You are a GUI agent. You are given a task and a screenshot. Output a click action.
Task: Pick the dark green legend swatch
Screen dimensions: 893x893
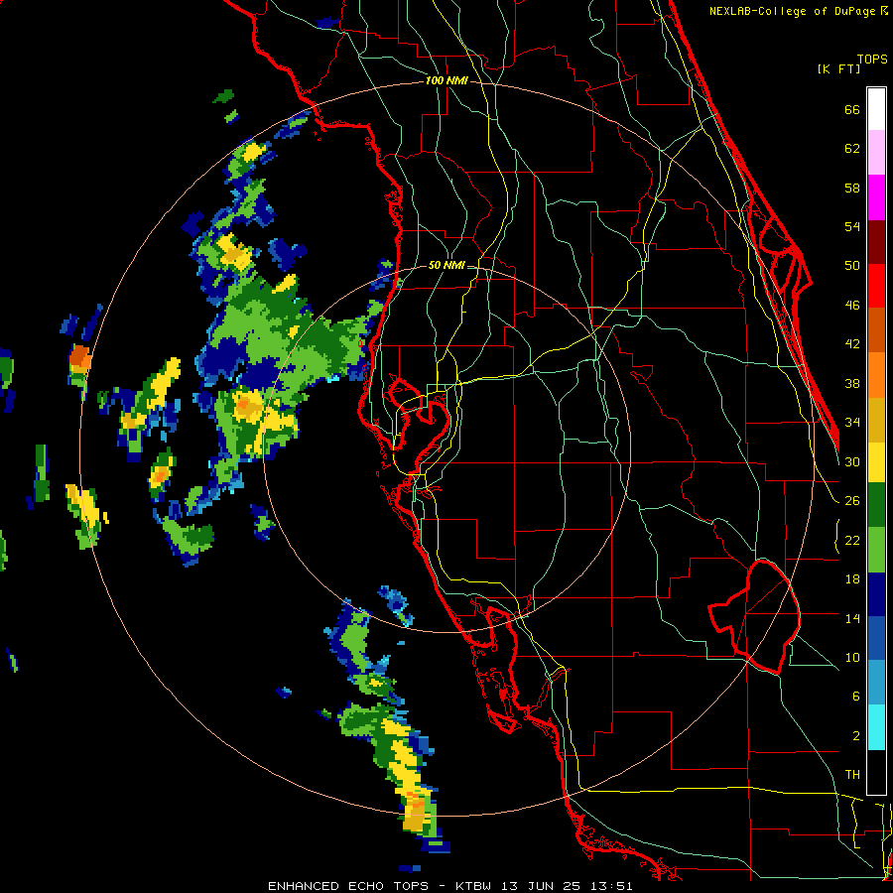tap(876, 505)
